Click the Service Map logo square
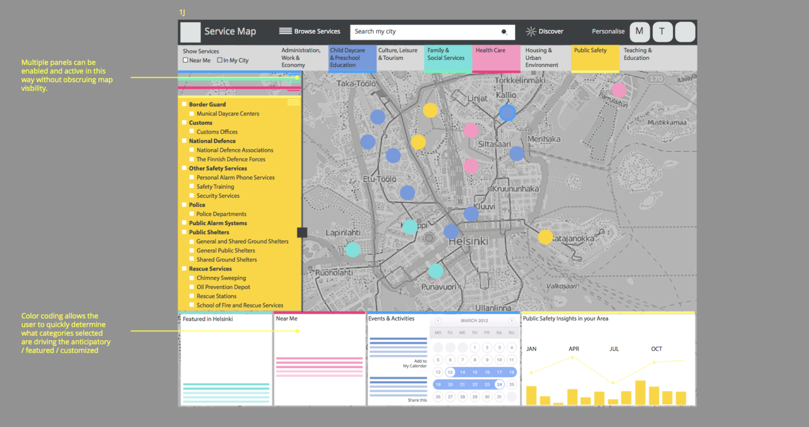 coord(190,32)
